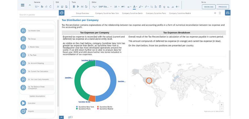The width and height of the screenshot is (249, 119).
Task: Open the General save options dropdown
Action: pos(37,7)
